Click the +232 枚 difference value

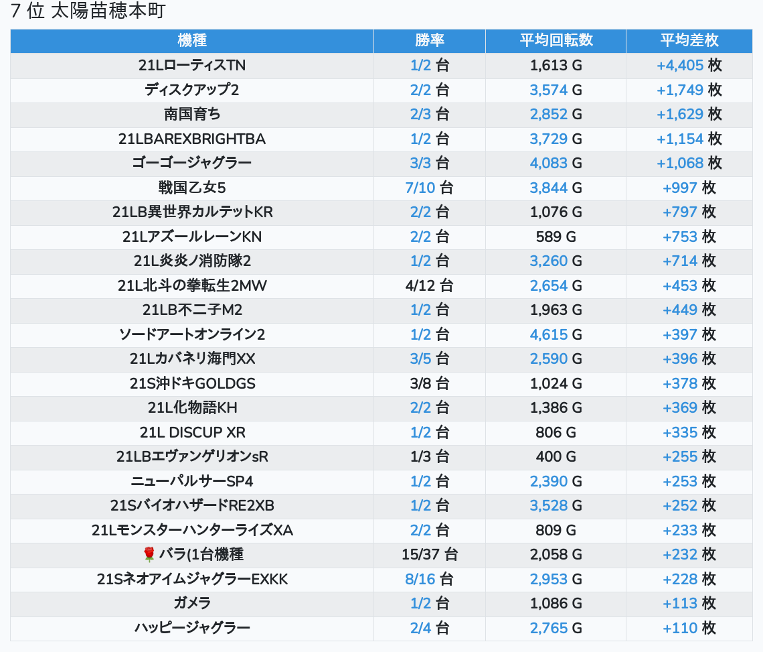point(689,555)
